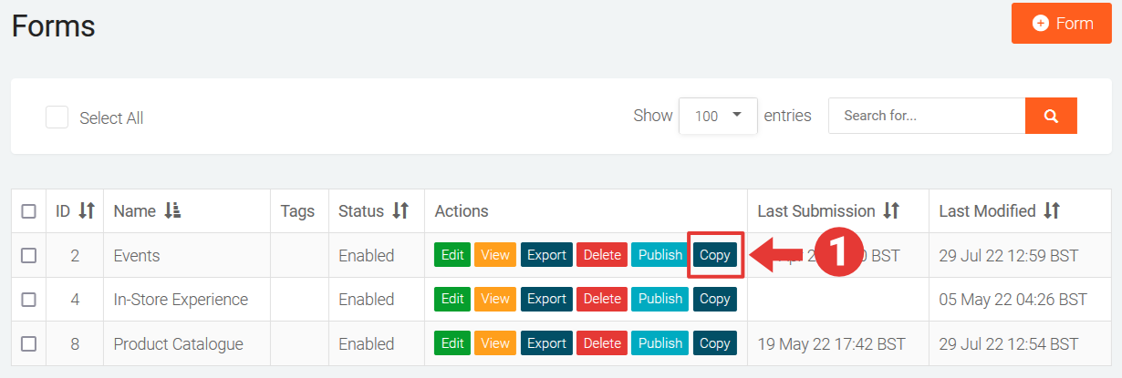This screenshot has height=378, width=1122.
Task: Publish the Events form
Action: (660, 255)
